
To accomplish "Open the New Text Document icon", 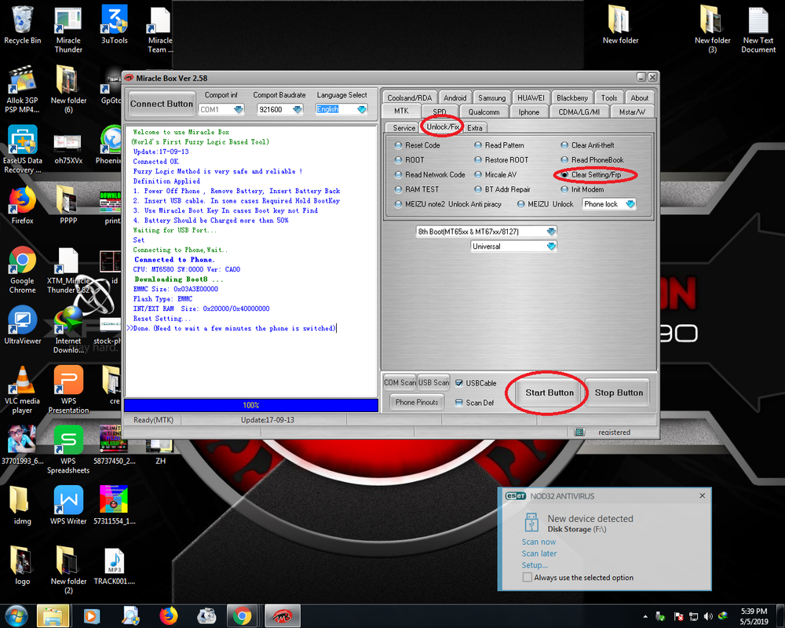I will pos(758,29).
